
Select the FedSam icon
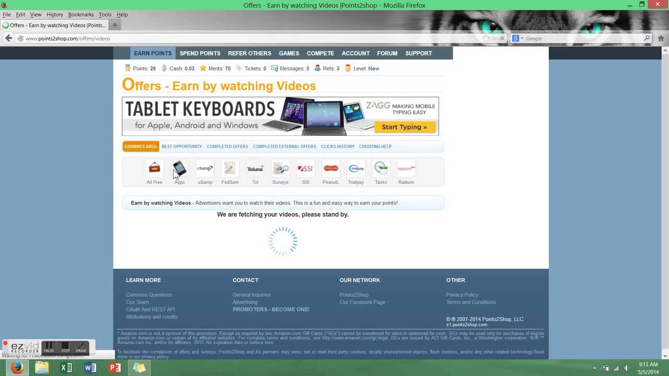point(230,168)
